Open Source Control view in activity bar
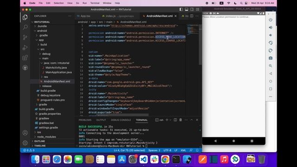Viewport: 297px width, 167px height. [25, 37]
